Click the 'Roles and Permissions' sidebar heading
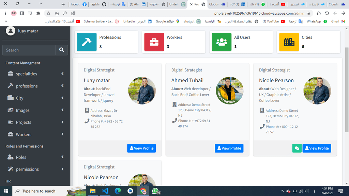Screen dimensions: 349x196 [25, 146]
